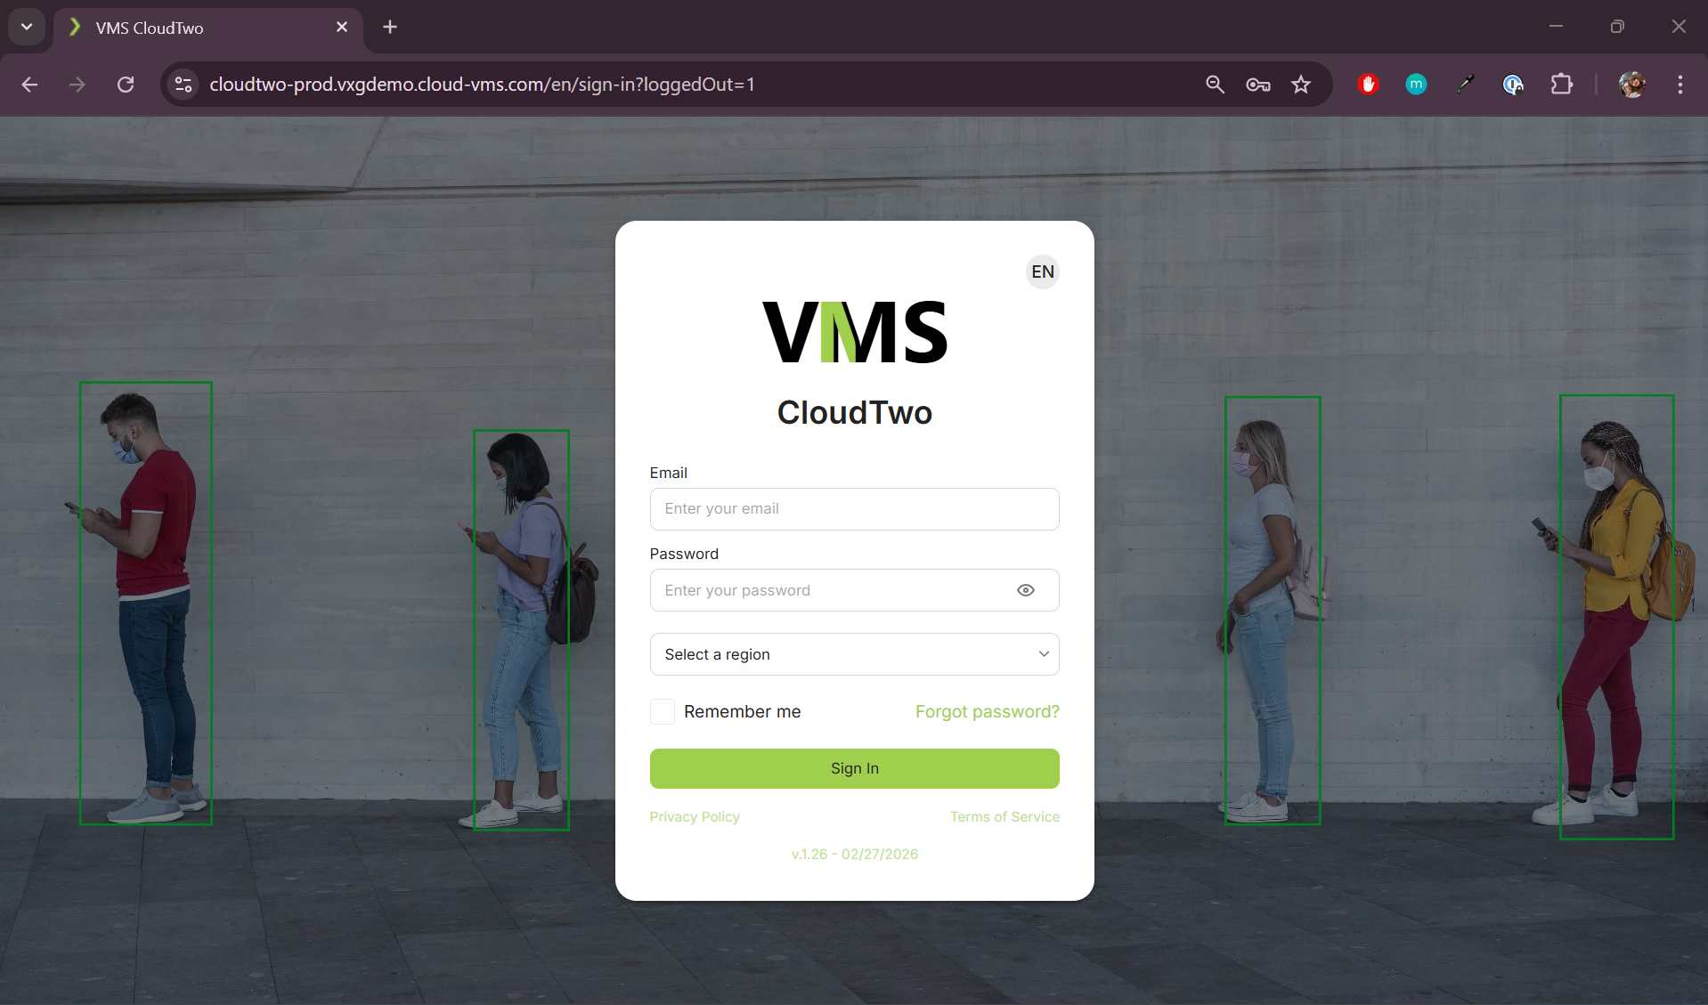Open the EN language selector
Image resolution: width=1708 pixels, height=1005 pixels.
[x=1042, y=272]
